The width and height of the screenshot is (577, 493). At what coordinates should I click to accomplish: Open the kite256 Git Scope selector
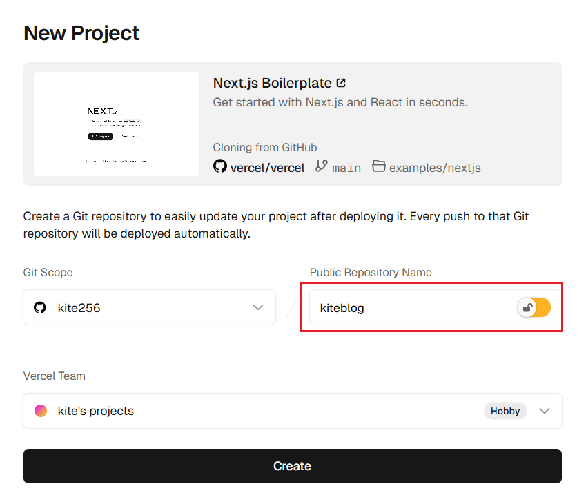tap(148, 307)
